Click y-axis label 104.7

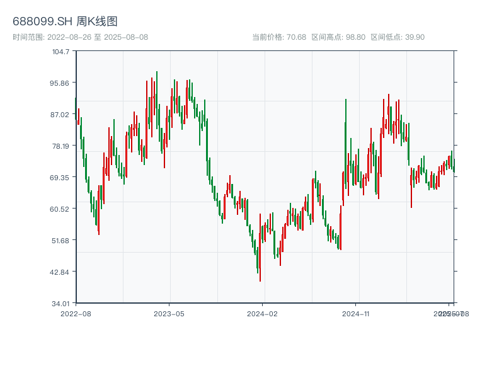(60, 52)
